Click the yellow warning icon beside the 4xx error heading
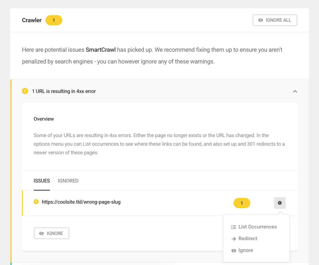This screenshot has height=265, width=319. pos(25,91)
